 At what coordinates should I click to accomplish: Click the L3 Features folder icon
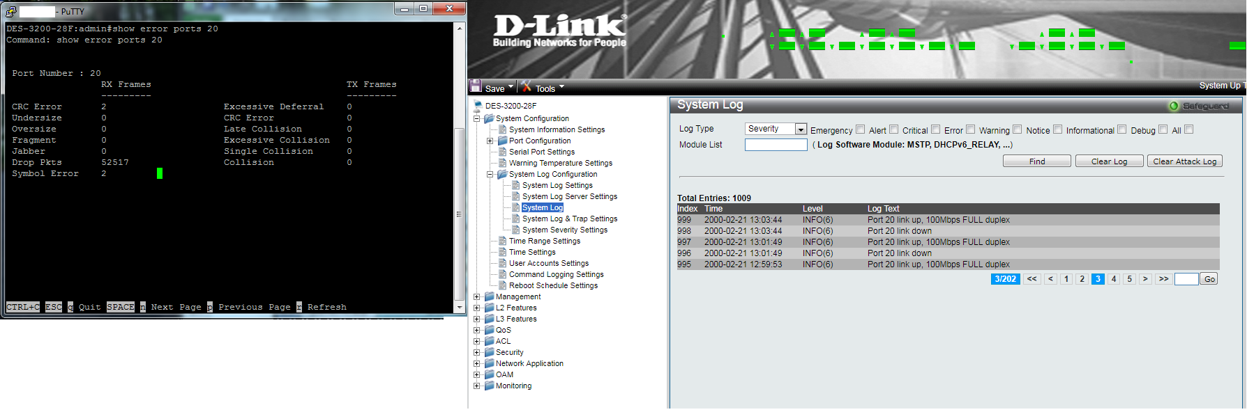click(489, 319)
